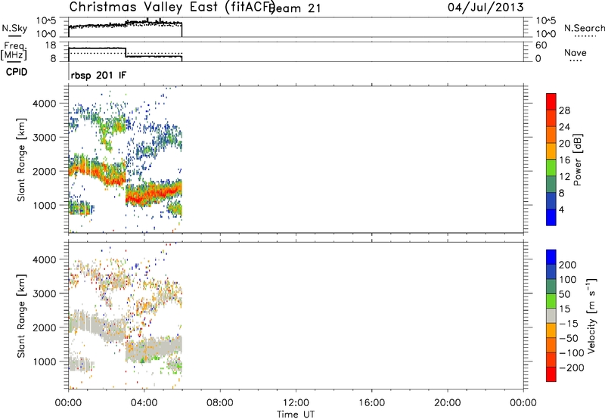Click the '20:00' time axis label
Image resolution: width=605 pixels, height=419 pixels.
447,403
